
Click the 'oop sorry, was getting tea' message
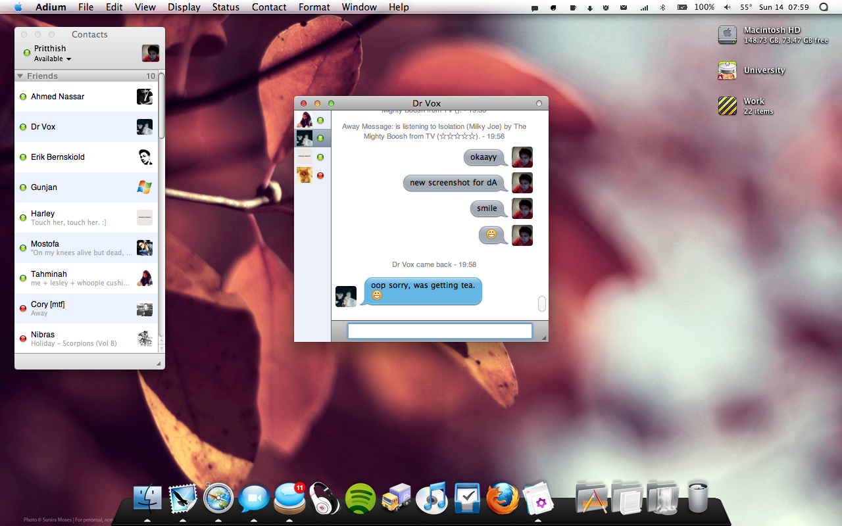pos(422,291)
